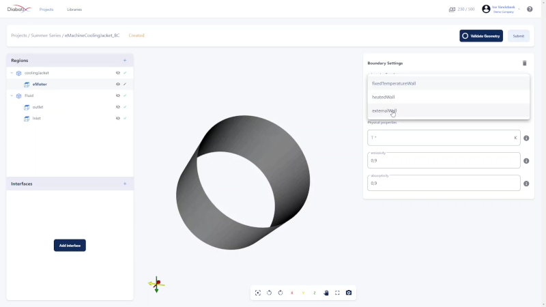546x307 pixels.
Task: Open the Libraries tab
Action: (74, 10)
